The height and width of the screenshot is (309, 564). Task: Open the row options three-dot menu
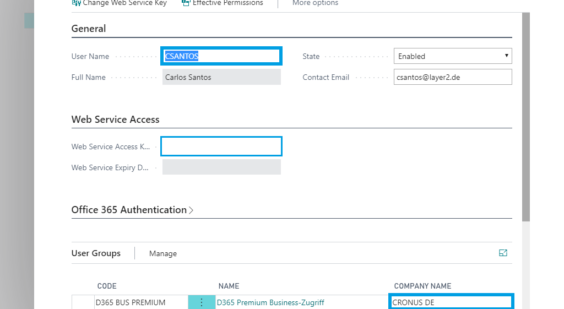coord(201,302)
